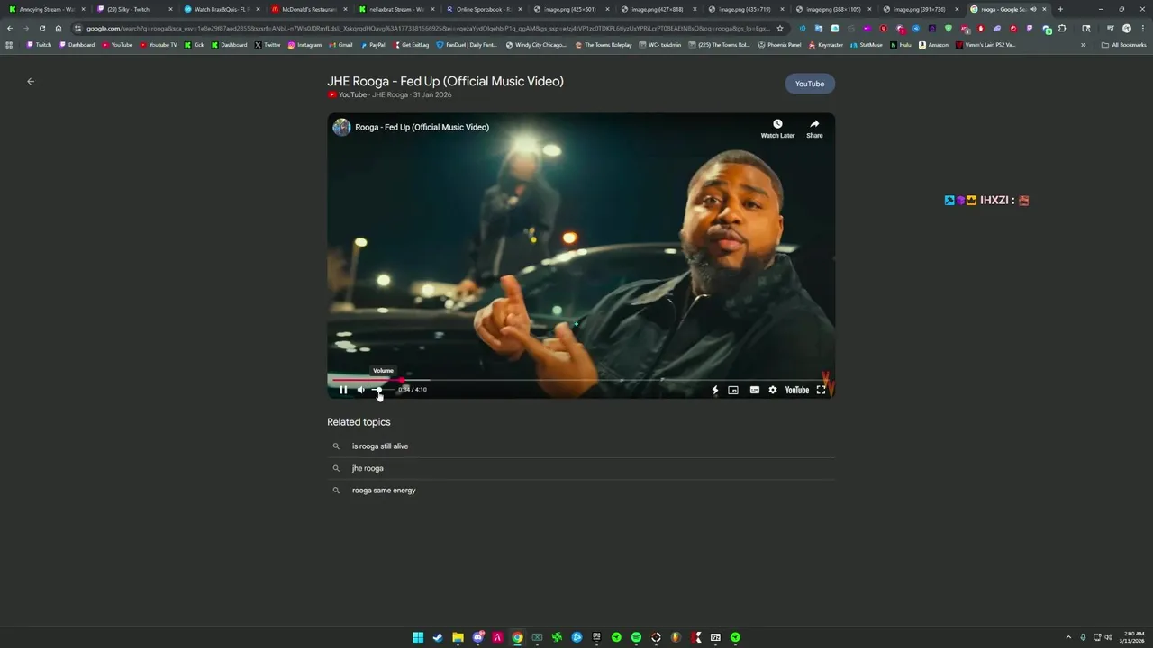The width and height of the screenshot is (1153, 648).
Task: Toggle subtitles/closed captions in the player
Action: 755,390
